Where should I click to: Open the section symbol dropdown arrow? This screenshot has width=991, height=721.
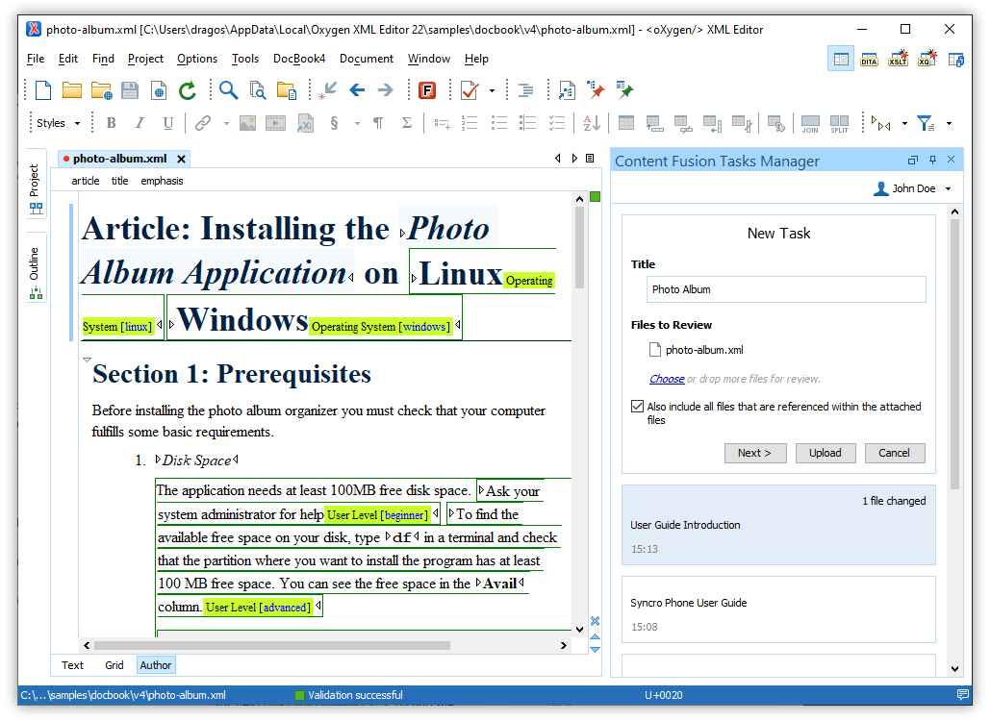click(357, 124)
